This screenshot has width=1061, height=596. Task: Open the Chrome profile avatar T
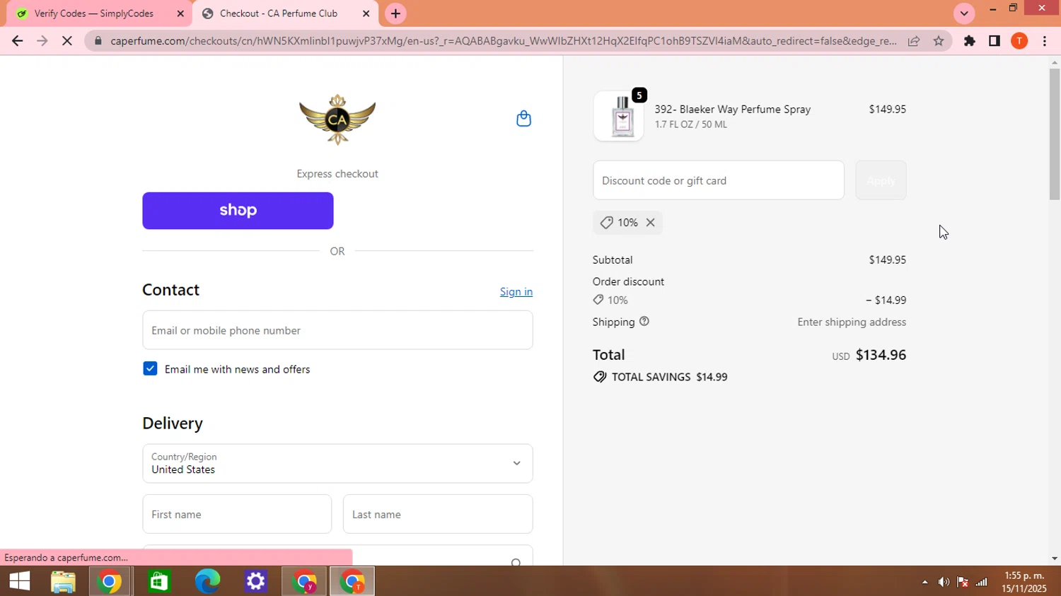coord(1019,41)
